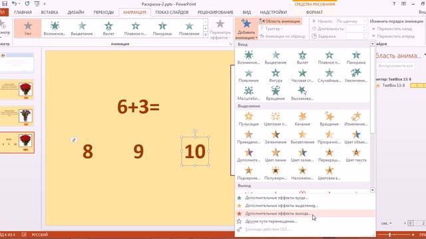The height and width of the screenshot is (239, 426).
Task: Apply 'Выцветание' animation from ribbon gallery
Action: [x=81, y=28]
